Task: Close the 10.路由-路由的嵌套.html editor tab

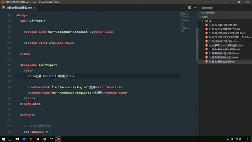Action: [x=35, y=7]
